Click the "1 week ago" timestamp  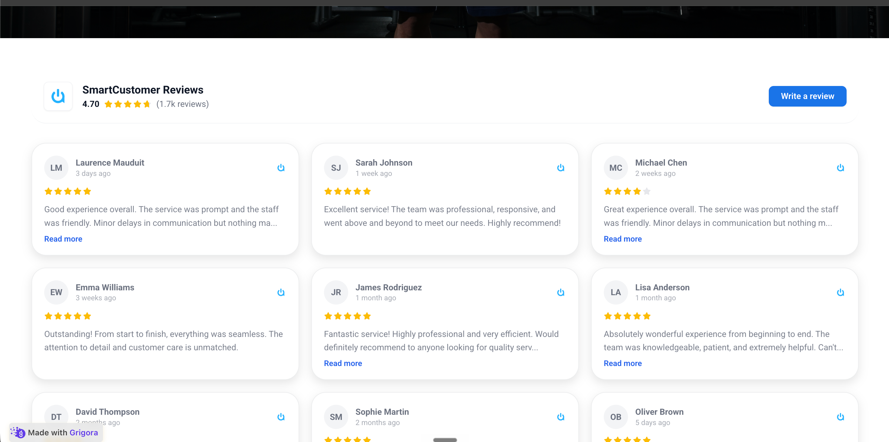(x=374, y=173)
